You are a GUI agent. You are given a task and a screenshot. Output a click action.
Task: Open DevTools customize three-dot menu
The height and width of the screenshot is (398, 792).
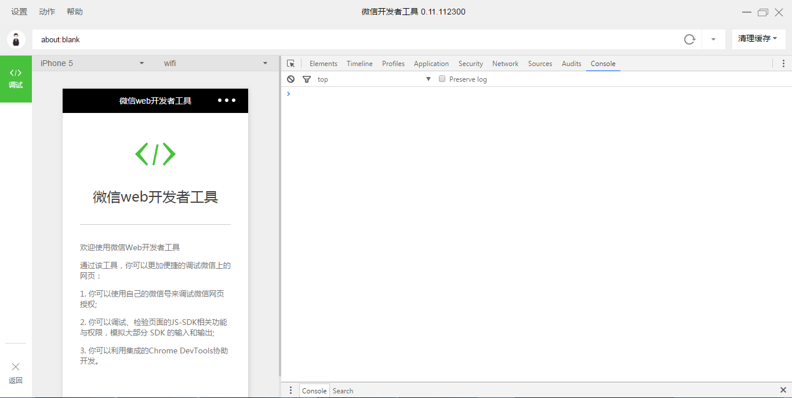783,64
